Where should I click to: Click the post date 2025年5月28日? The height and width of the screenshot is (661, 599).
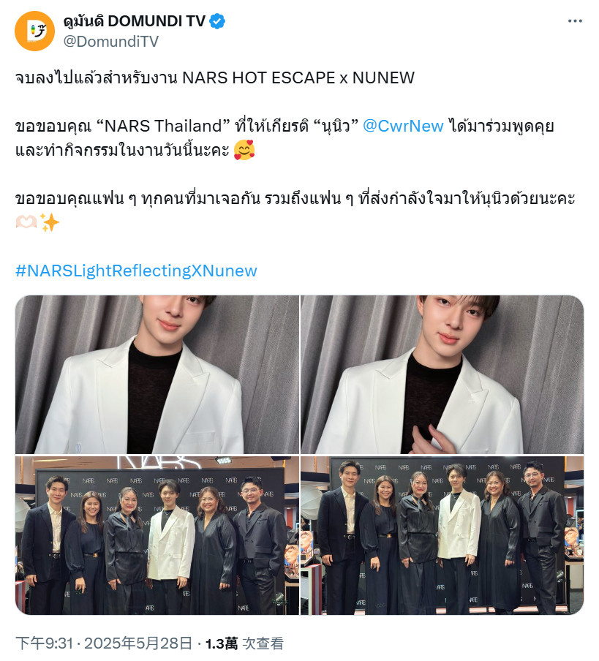(138, 643)
